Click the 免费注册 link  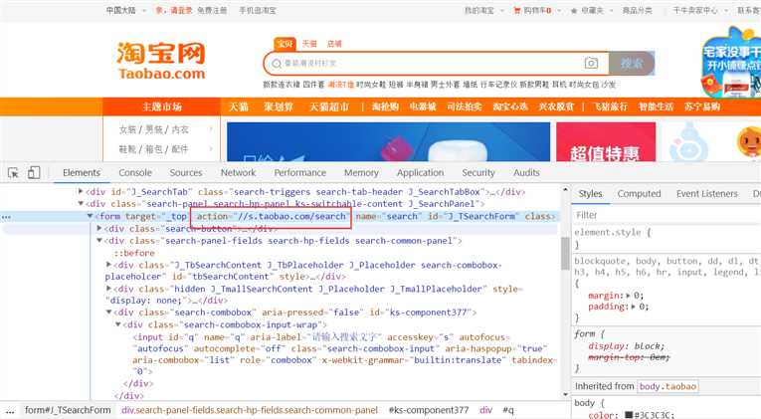pyautogui.click(x=212, y=10)
